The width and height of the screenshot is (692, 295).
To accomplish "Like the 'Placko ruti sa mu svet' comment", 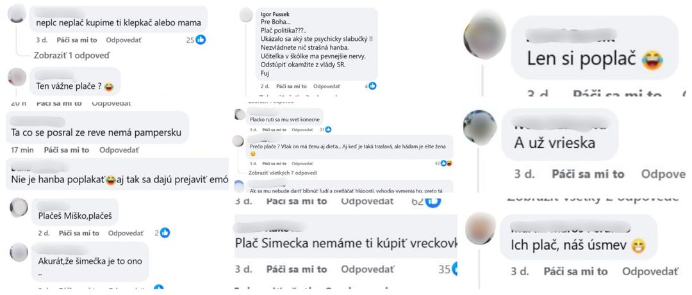I will (274, 130).
